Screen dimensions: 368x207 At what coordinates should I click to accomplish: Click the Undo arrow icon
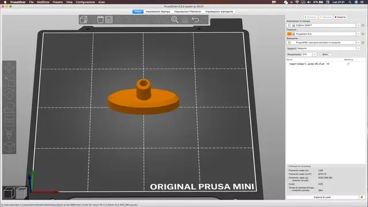pyautogui.click(x=195, y=20)
